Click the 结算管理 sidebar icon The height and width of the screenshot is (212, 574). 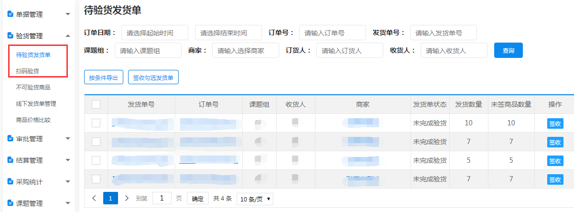point(10,160)
